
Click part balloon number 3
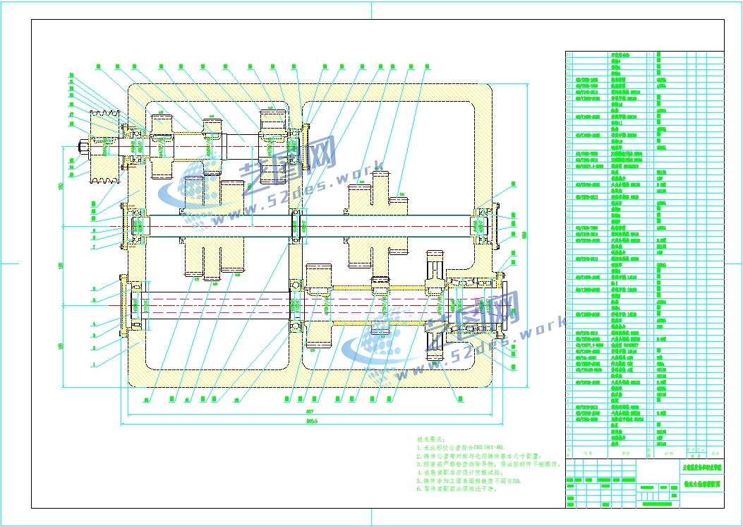click(94, 336)
